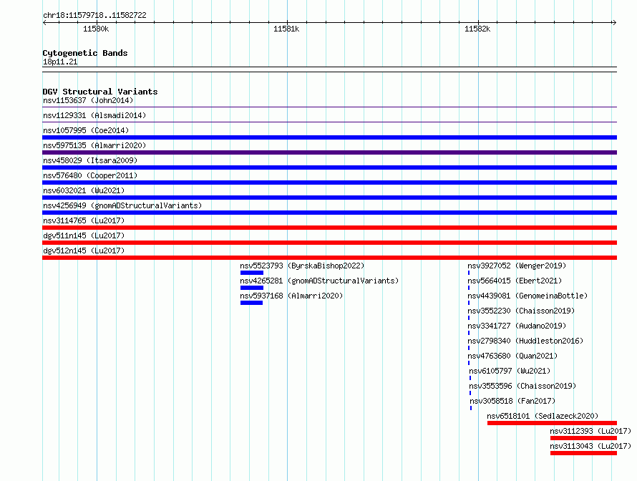Open nsv3341727 (Audano2019) variant label
The height and width of the screenshot is (481, 637).
517,326
